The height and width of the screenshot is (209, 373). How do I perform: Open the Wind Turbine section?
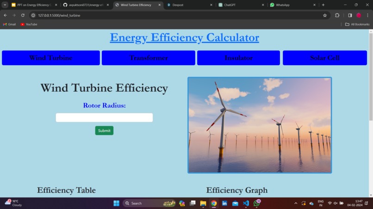pyautogui.click(x=50, y=58)
